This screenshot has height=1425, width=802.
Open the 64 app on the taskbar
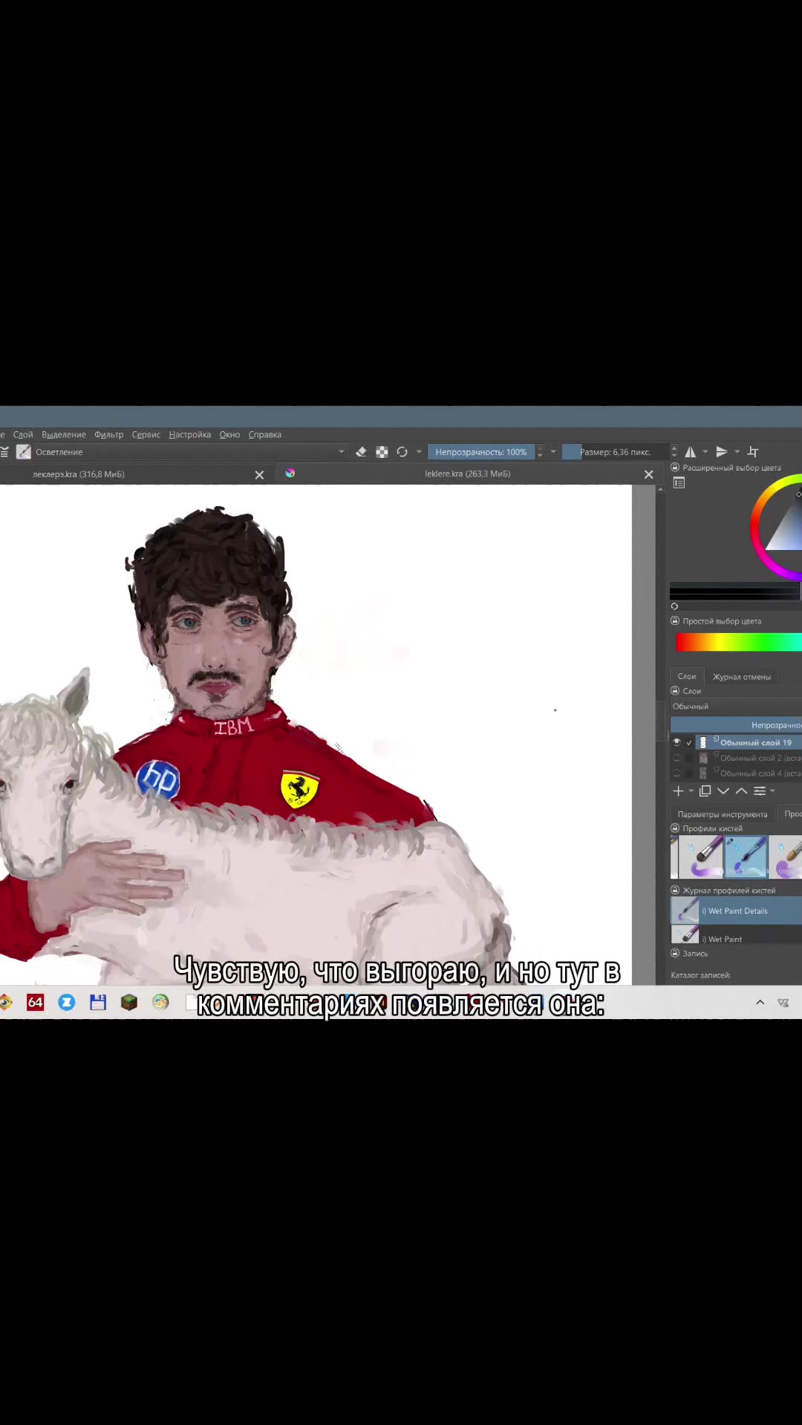pyautogui.click(x=35, y=1003)
